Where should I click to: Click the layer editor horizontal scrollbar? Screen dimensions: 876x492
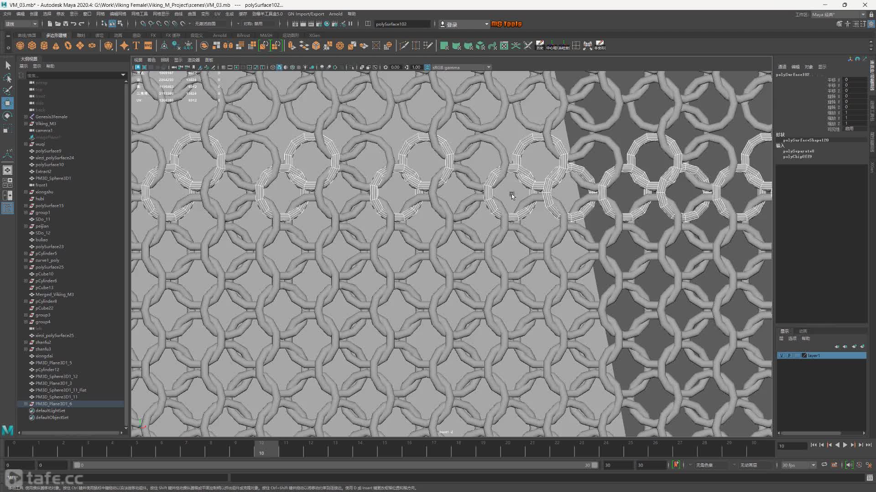811,433
